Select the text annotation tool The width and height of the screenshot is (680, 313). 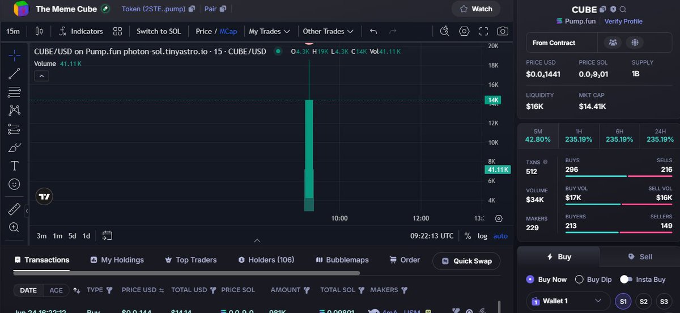point(15,166)
